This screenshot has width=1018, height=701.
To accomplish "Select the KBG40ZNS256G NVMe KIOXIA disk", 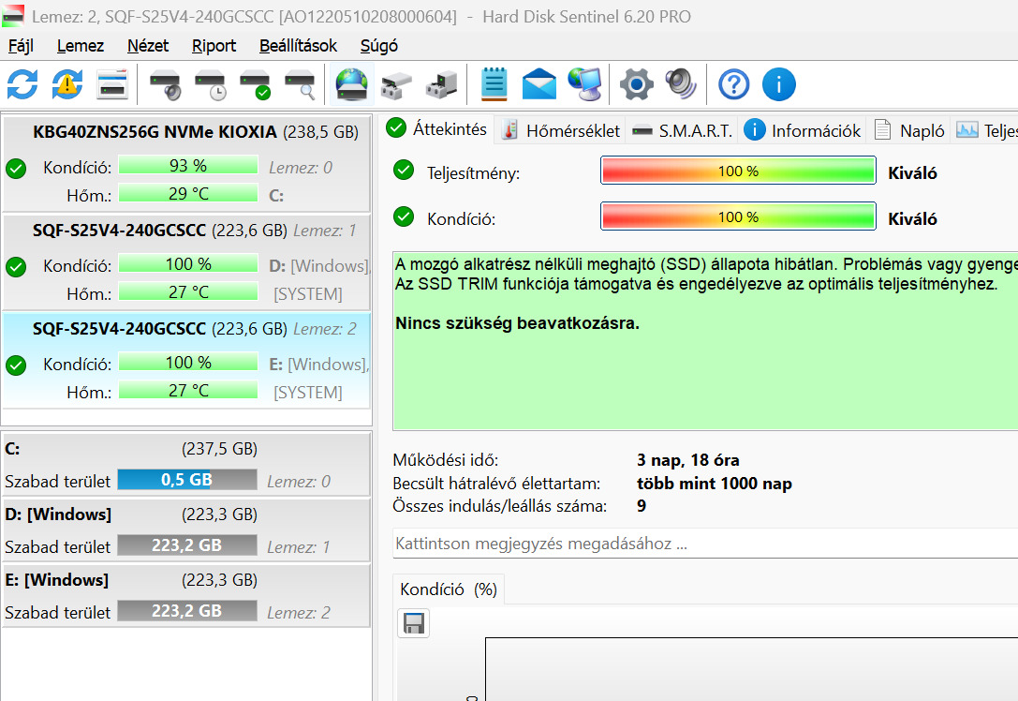I will coord(187,163).
